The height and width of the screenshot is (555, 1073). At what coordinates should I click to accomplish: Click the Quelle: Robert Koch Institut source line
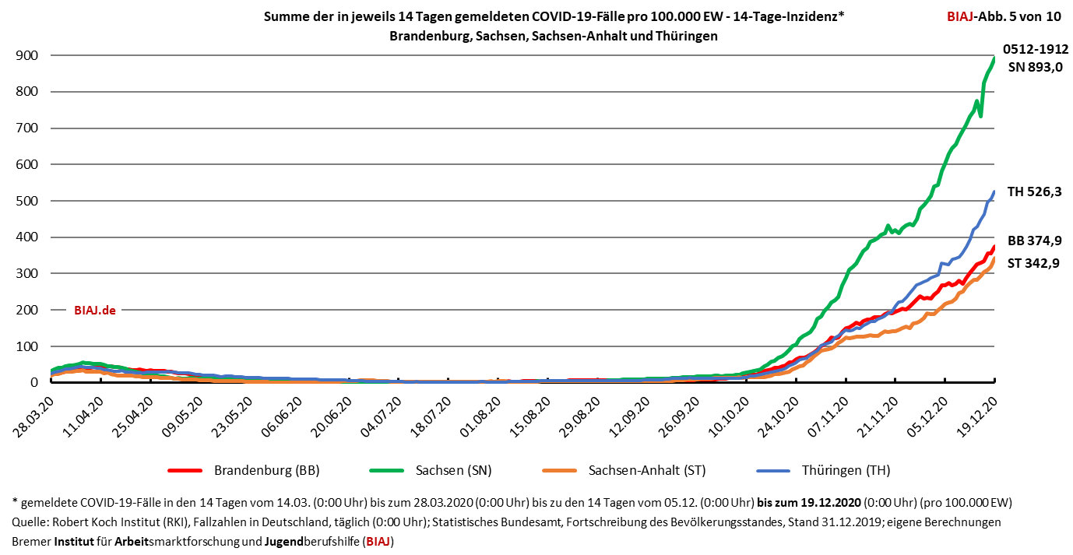click(x=507, y=522)
